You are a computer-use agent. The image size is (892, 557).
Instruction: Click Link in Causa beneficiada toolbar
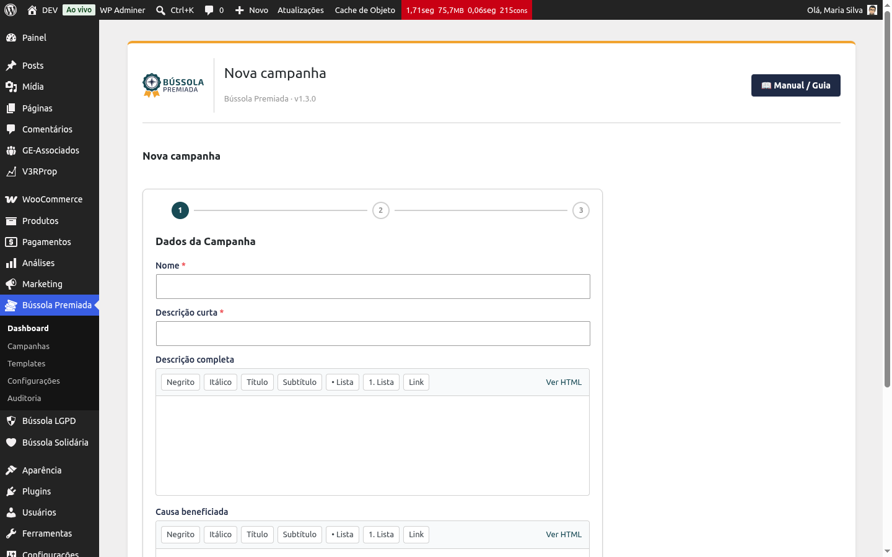coord(416,535)
